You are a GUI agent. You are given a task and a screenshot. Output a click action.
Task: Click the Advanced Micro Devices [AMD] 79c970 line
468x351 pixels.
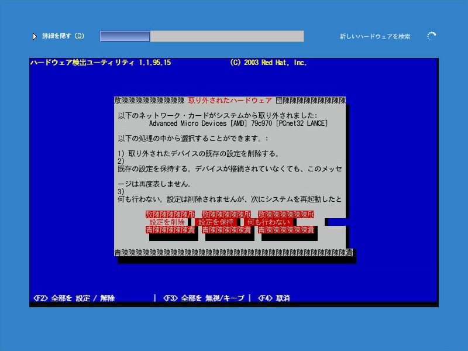pos(238,123)
